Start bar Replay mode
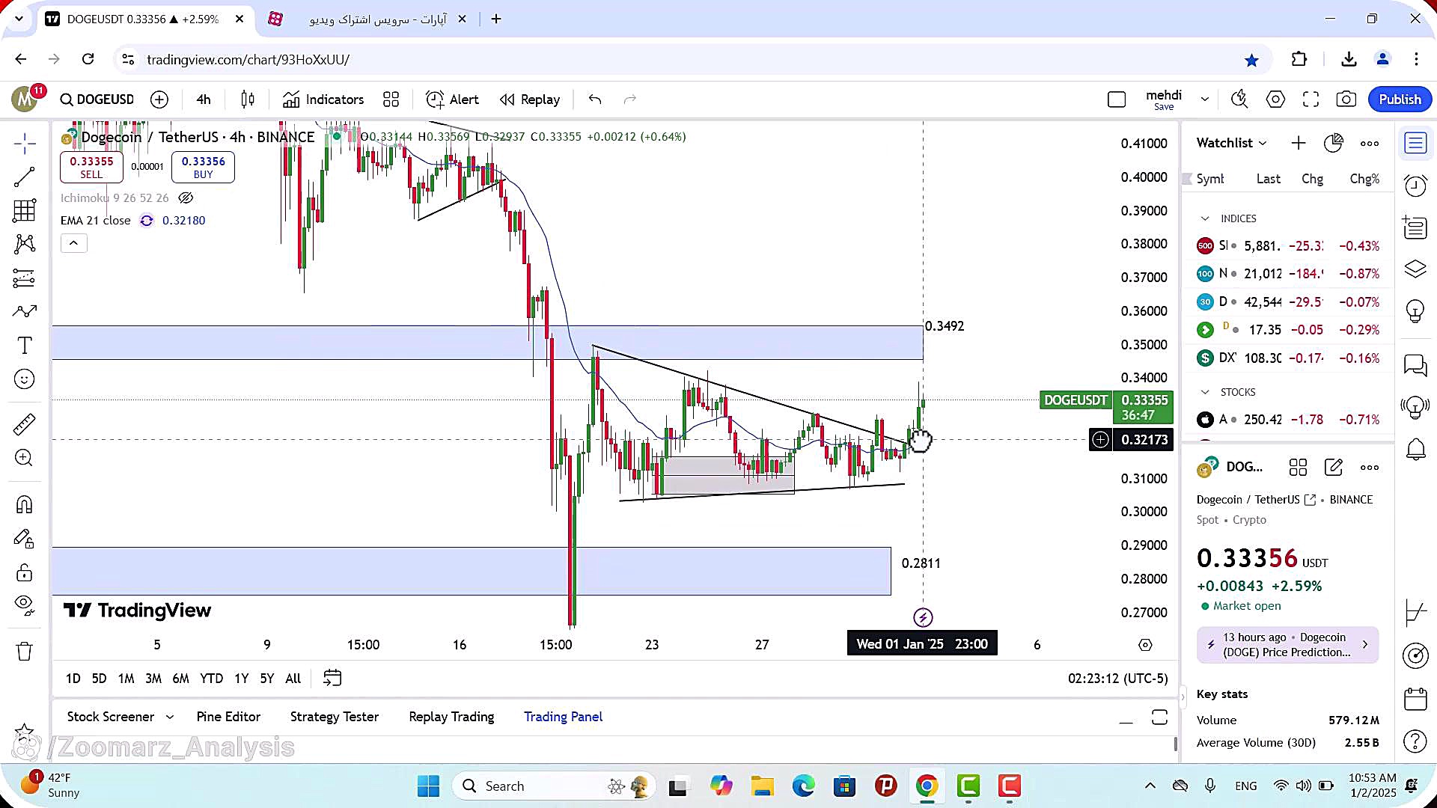 click(x=530, y=100)
